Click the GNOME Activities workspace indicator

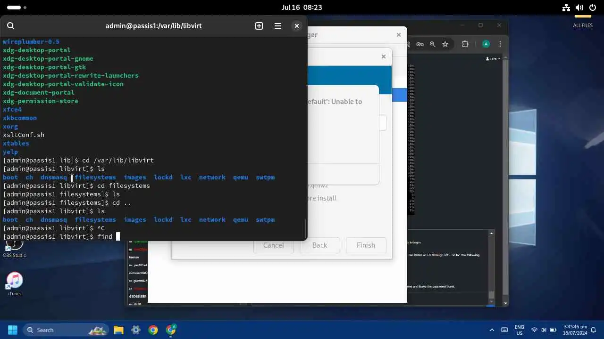(x=17, y=8)
